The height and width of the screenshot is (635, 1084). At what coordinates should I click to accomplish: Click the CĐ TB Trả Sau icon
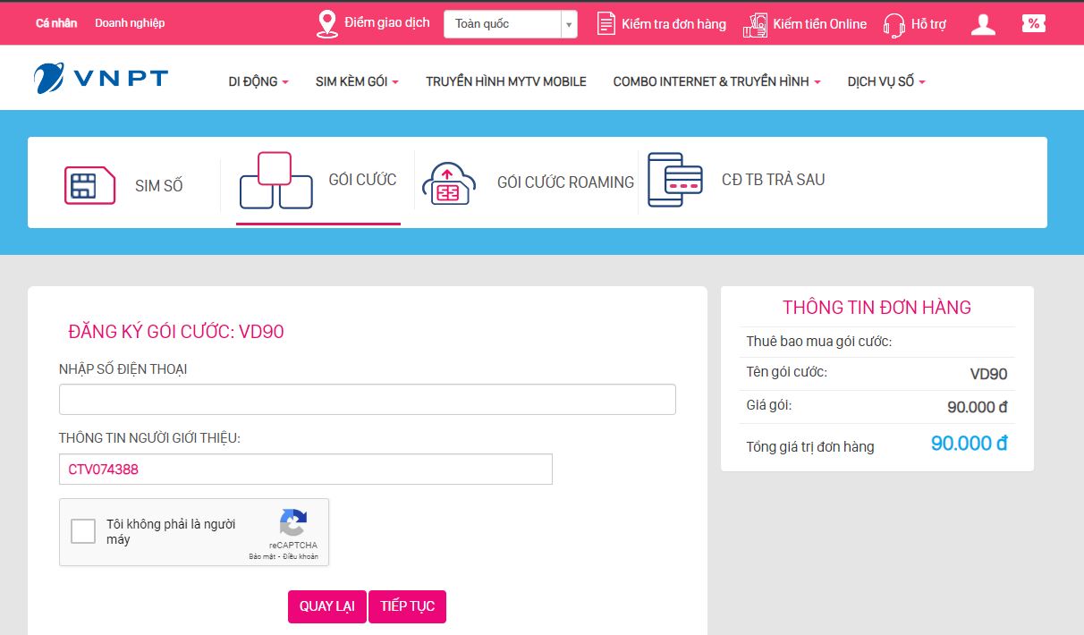pyautogui.click(x=674, y=180)
